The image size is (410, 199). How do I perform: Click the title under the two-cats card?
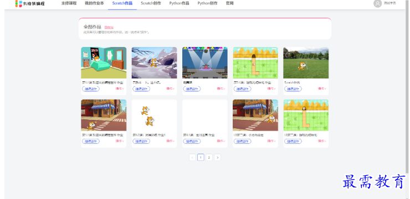149,135
